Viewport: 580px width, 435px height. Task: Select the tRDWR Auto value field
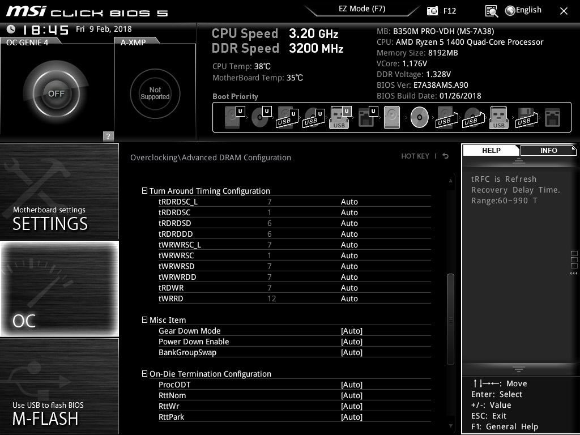click(349, 287)
